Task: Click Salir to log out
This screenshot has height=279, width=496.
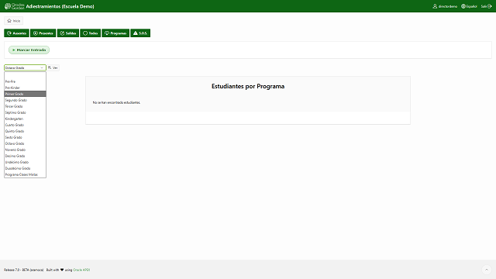Action: (x=487, y=6)
